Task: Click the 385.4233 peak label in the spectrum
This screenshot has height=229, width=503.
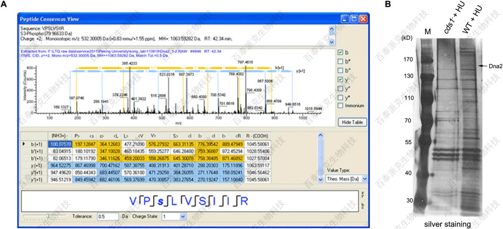Action: point(129,63)
